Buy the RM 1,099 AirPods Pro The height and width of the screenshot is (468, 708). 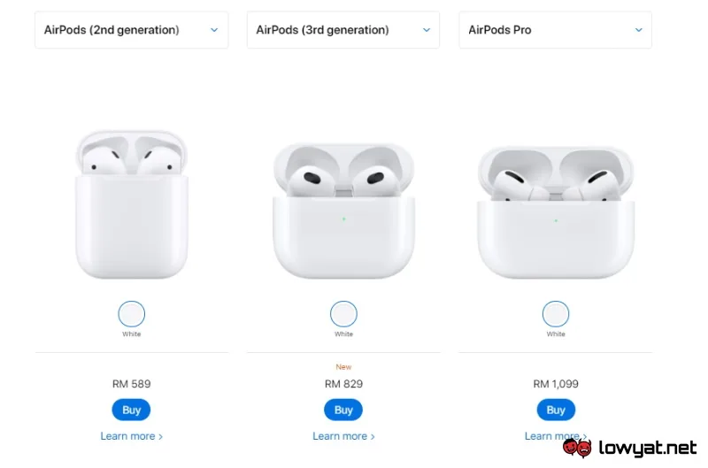[556, 410]
